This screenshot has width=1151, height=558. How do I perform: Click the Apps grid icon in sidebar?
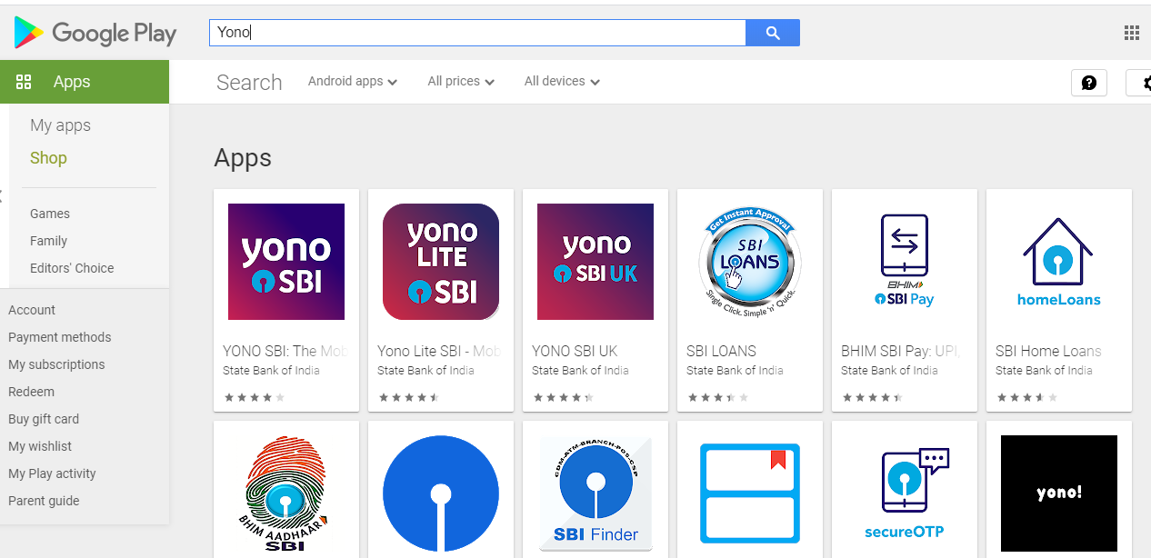(x=24, y=82)
